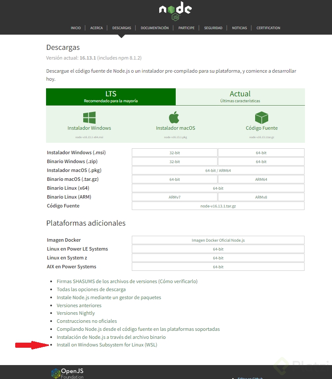
Task: Click version number 16.13.1 text
Action: pyautogui.click(x=88, y=58)
